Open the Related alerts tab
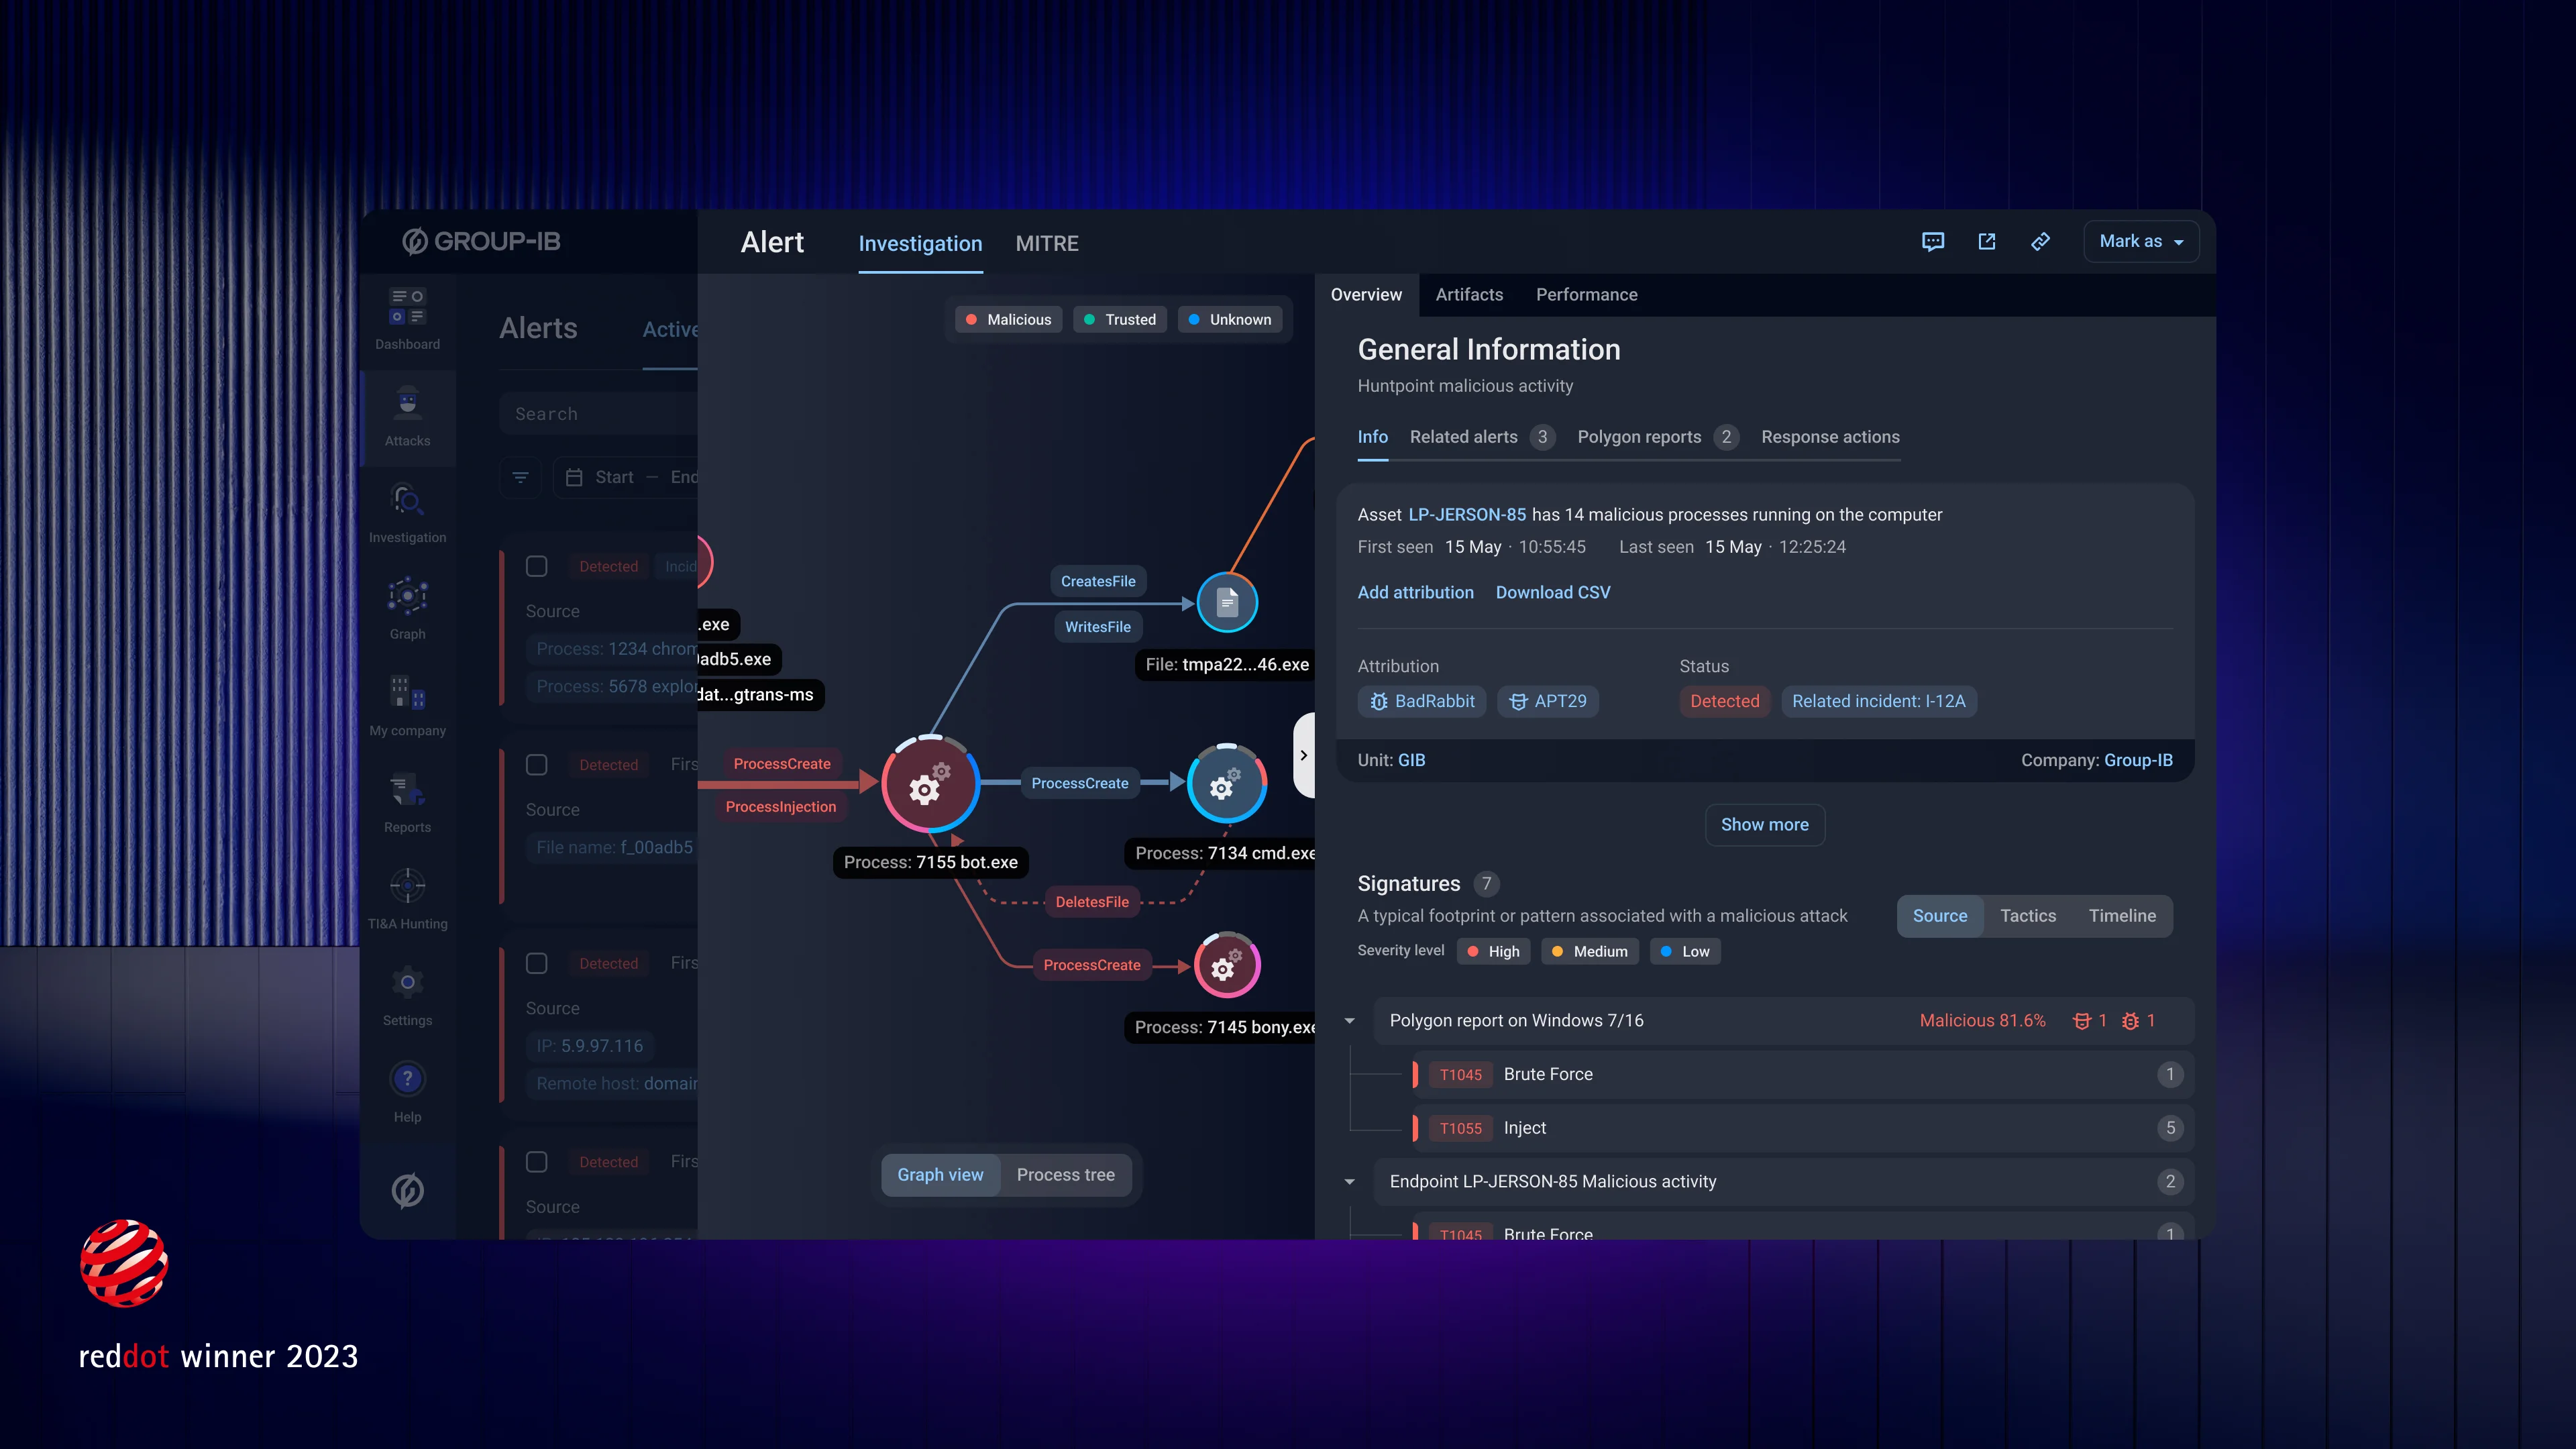Image resolution: width=2576 pixels, height=1449 pixels. (x=1482, y=437)
